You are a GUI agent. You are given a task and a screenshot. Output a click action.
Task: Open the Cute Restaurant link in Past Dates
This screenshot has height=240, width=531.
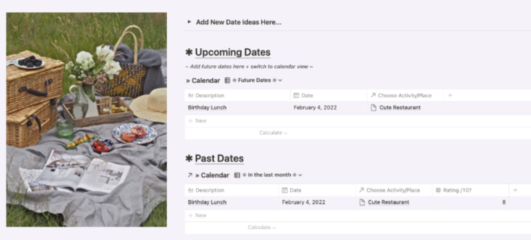(389, 202)
